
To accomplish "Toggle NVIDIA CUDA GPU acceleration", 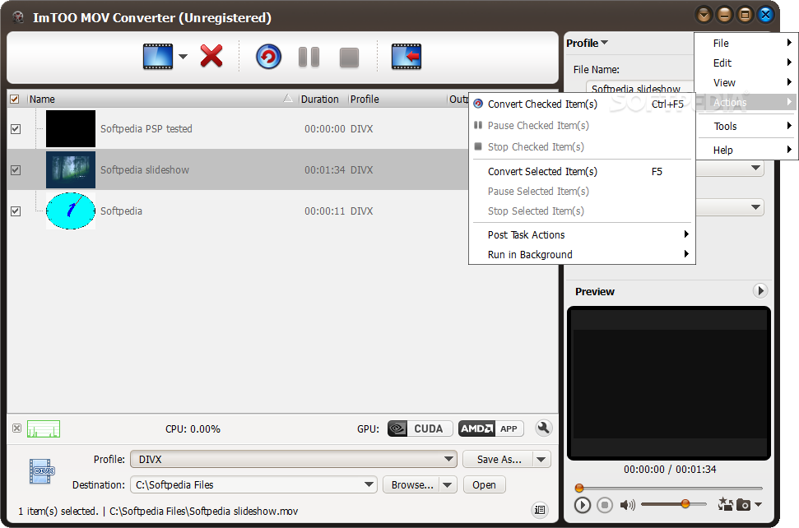I will click(x=420, y=428).
